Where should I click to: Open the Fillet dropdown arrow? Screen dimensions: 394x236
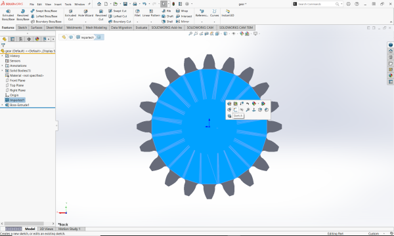tap(137, 22)
